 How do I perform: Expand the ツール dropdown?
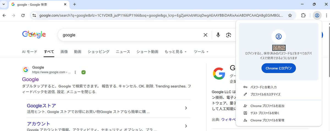click(201, 52)
